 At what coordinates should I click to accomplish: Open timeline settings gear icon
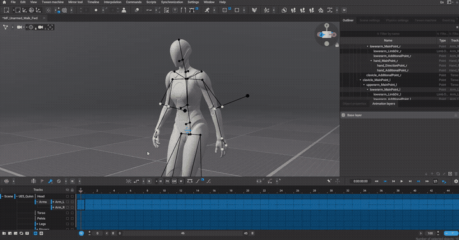[x=456, y=181]
